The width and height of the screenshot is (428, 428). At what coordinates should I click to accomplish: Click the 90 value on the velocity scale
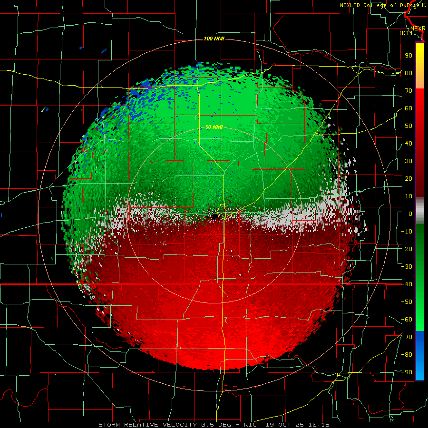(x=409, y=56)
